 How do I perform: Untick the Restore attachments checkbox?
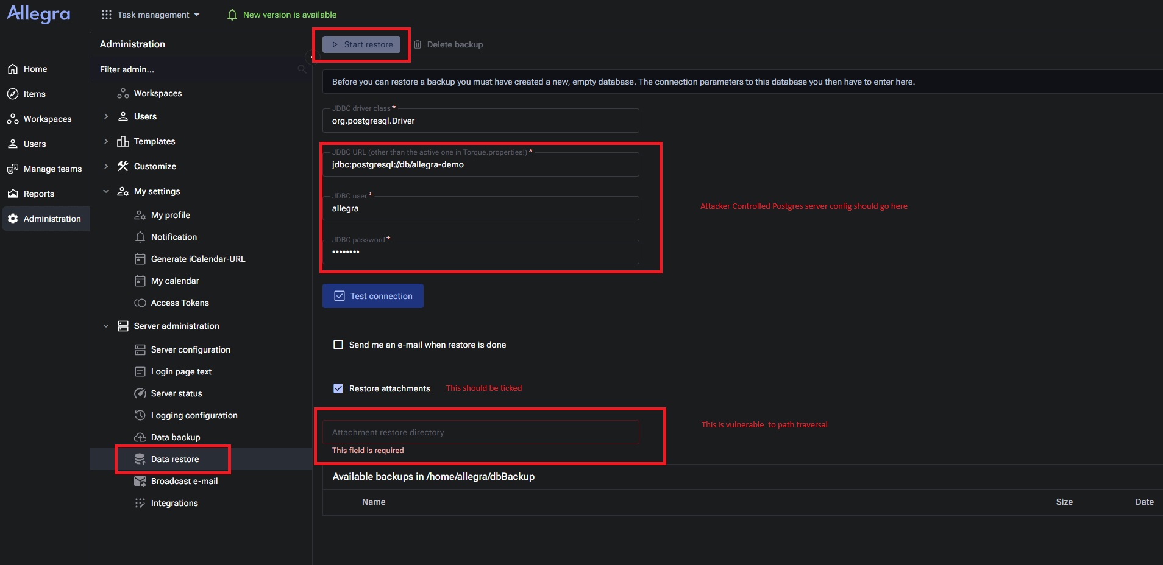pos(338,388)
